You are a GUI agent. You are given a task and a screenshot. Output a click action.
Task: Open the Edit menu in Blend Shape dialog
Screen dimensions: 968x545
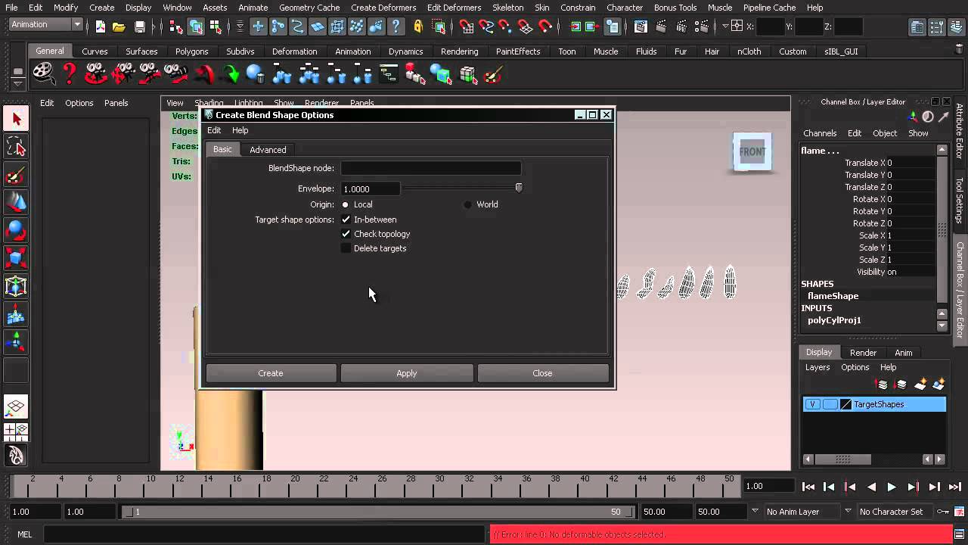tap(214, 130)
